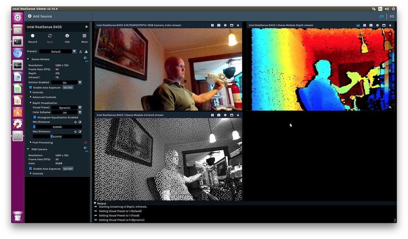Viewport: 408px width, 239px height.
Task: Switch to 3D view
Action: [392, 16]
